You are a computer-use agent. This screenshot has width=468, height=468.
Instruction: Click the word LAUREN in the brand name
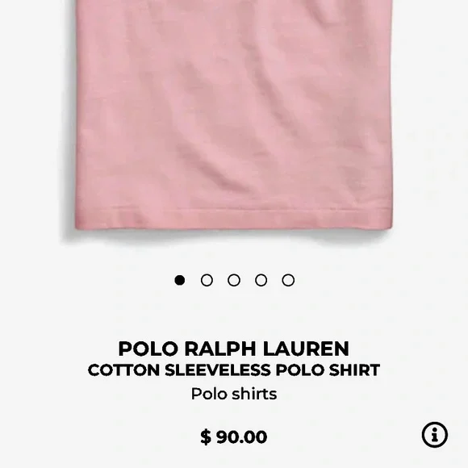point(306,349)
